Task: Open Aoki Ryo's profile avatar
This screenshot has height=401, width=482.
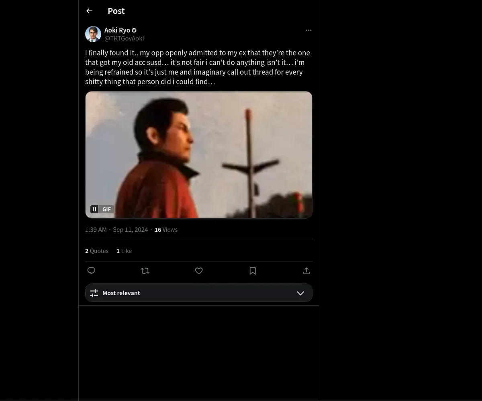Action: coord(93,34)
